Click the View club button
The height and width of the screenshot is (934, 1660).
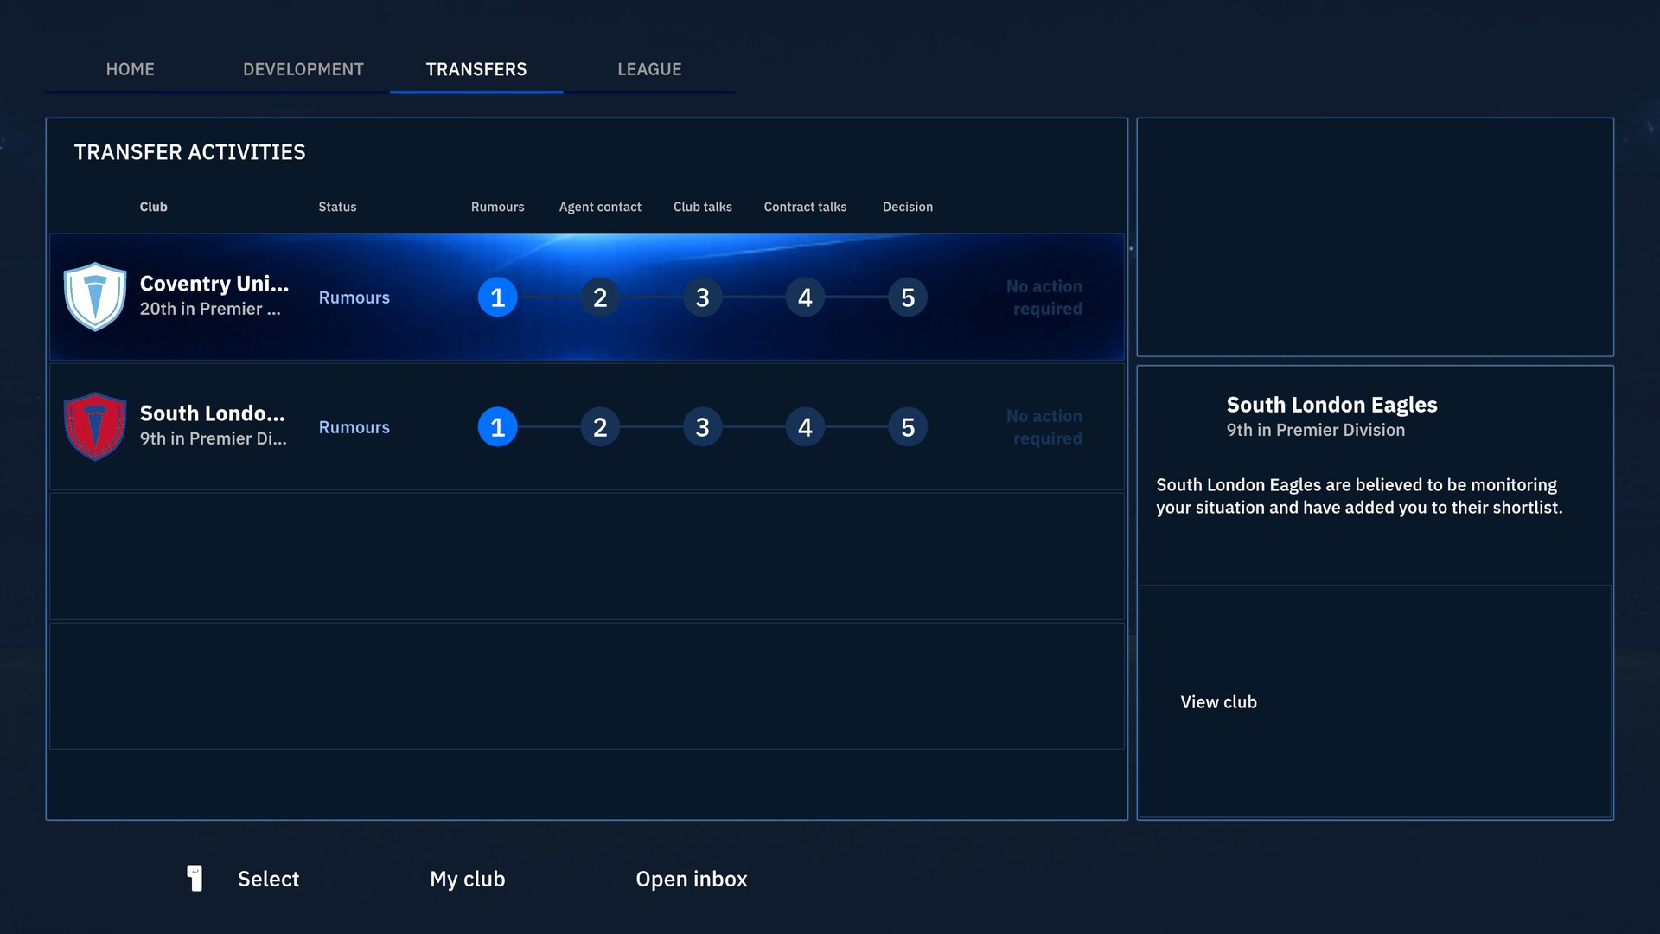[1376, 701]
